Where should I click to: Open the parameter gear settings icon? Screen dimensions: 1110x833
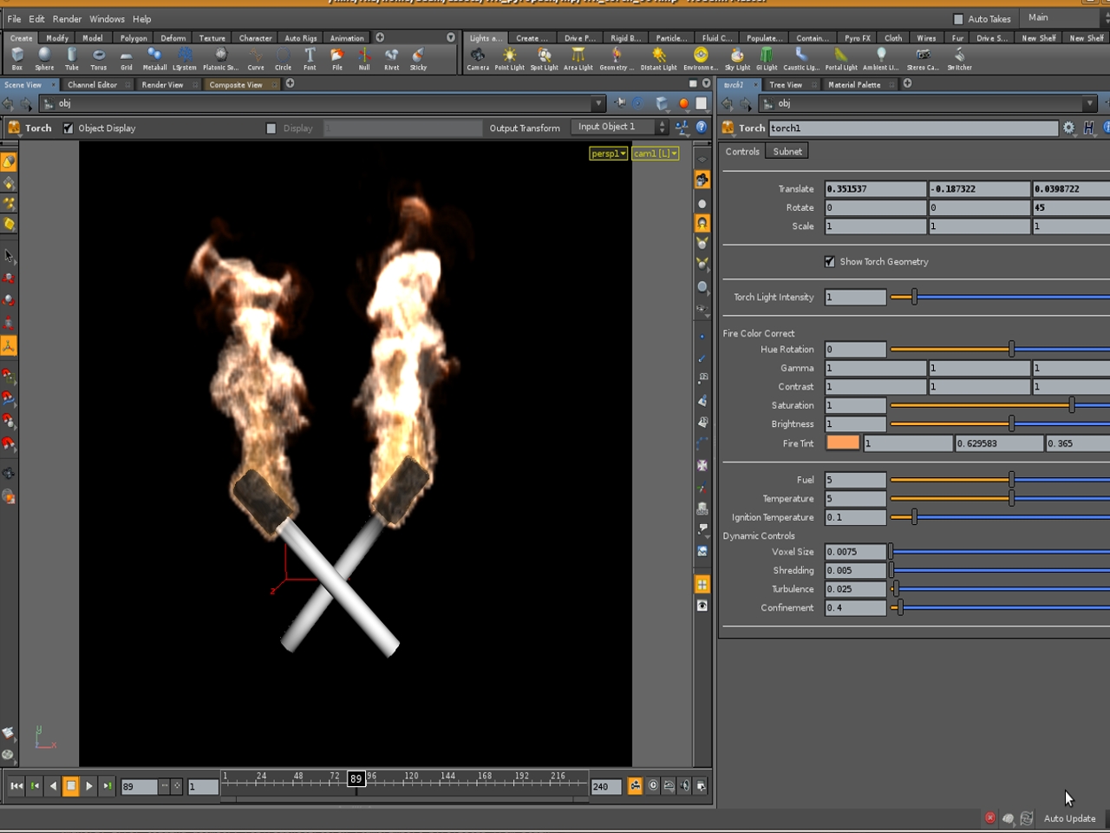pyautogui.click(x=1068, y=128)
